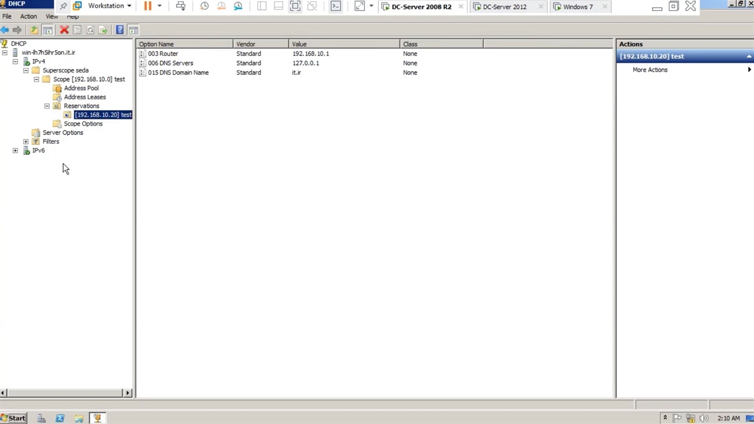This screenshot has width=754, height=424.
Task: Toggle Show/Hide Console Tree toolbar button
Action: click(48, 30)
